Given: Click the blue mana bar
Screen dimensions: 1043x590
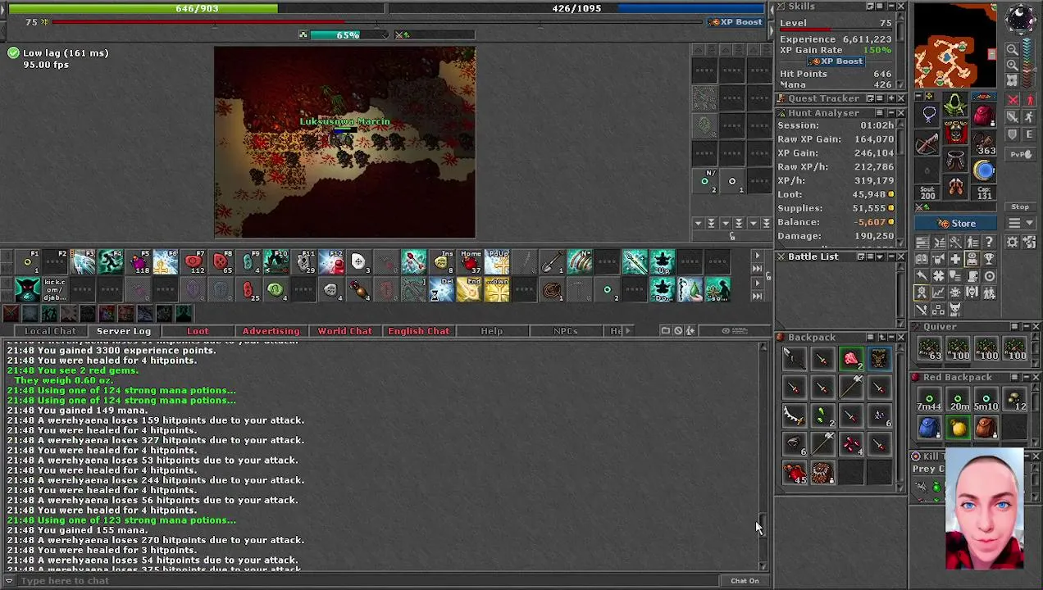Looking at the screenshot, I should pyautogui.click(x=576, y=8).
